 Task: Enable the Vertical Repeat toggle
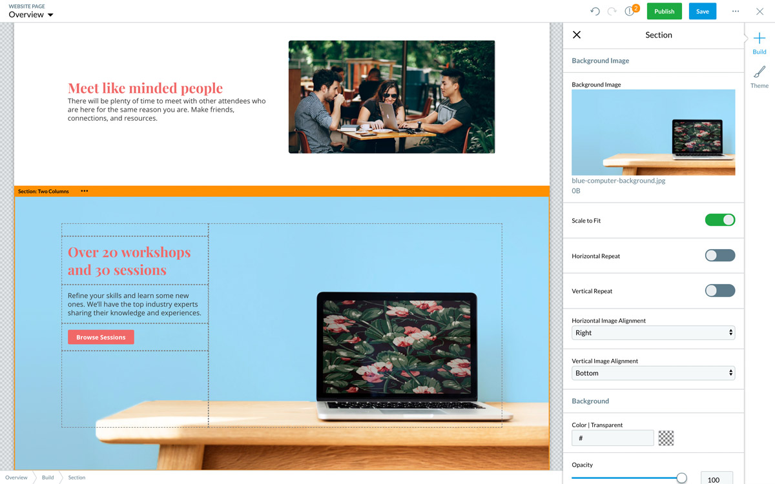(x=719, y=290)
